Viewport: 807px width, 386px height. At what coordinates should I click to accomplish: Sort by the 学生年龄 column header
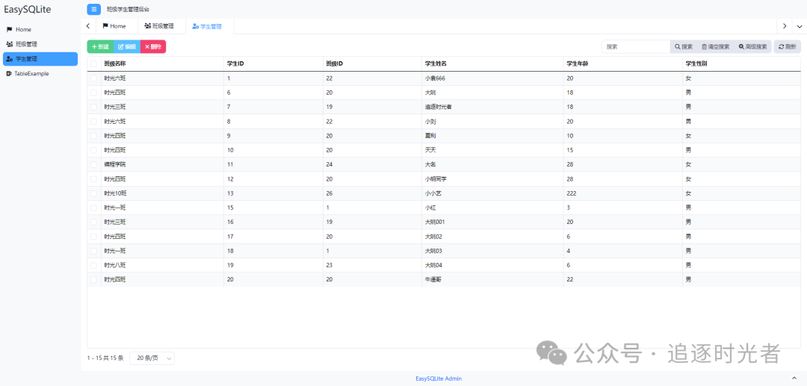(580, 63)
